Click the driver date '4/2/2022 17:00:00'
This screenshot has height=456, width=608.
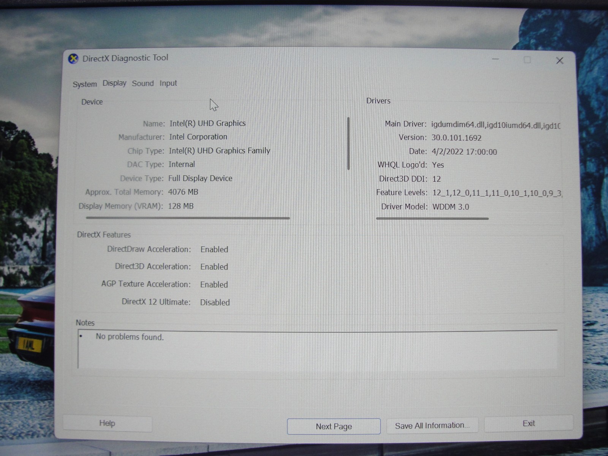pos(464,152)
